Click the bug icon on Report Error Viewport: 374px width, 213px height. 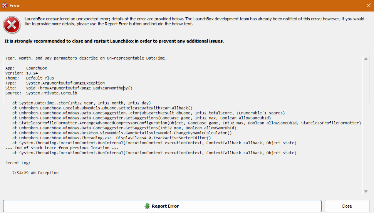tap(147, 206)
